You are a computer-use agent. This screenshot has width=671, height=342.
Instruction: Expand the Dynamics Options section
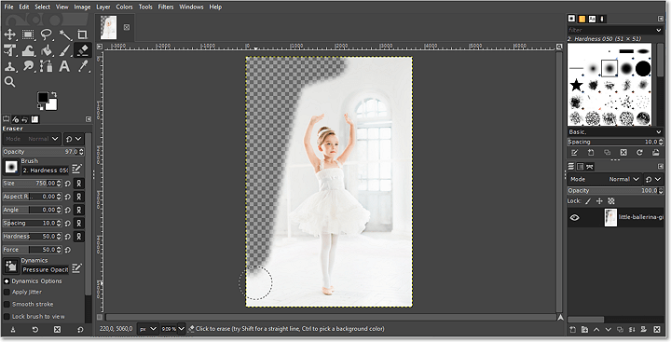click(x=7, y=281)
